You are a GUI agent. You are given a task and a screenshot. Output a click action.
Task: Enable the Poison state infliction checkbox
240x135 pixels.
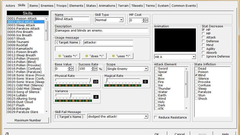click(x=196, y=72)
